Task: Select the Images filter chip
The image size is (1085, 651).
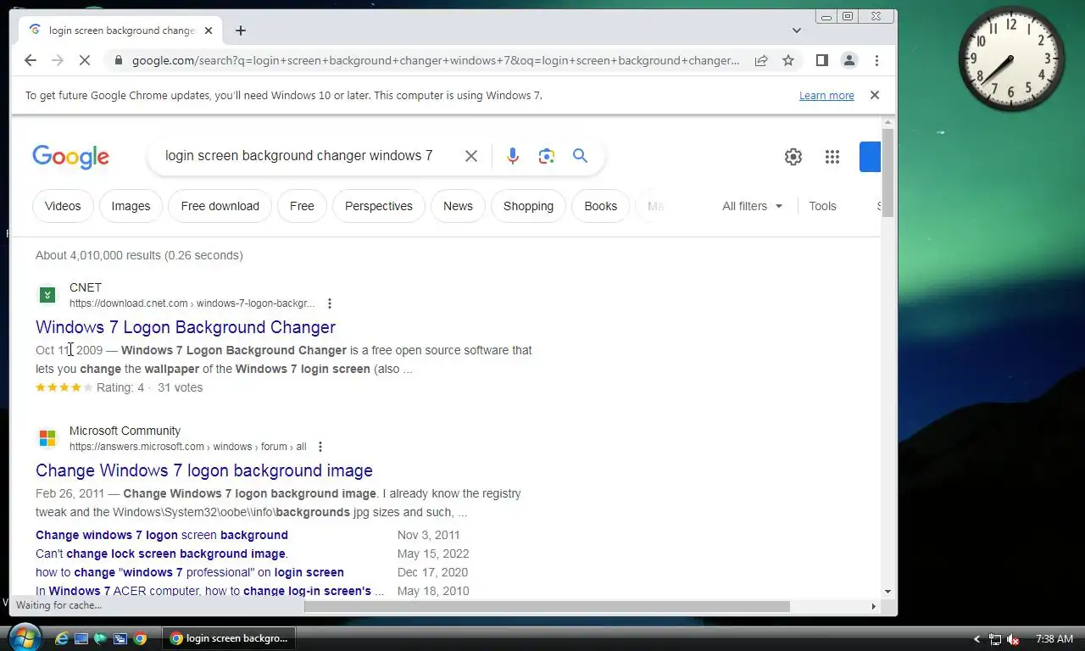Action: (131, 206)
